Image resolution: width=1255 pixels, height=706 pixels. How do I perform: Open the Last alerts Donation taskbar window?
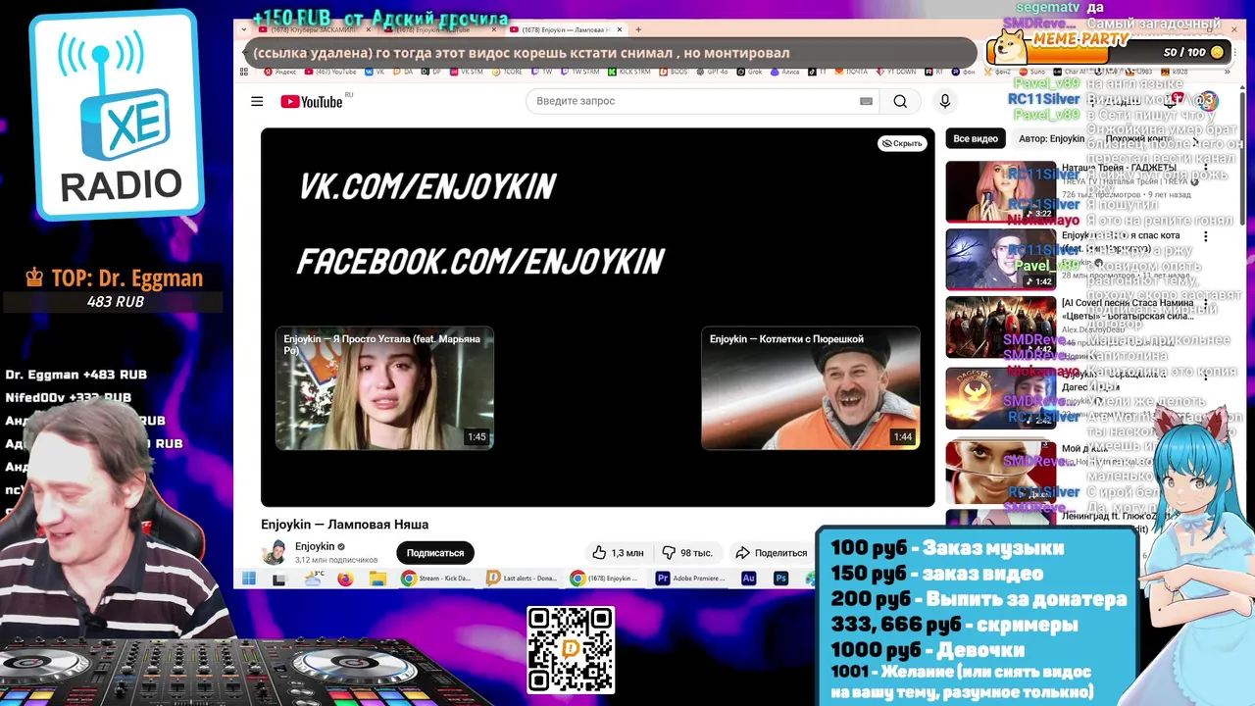(x=522, y=579)
